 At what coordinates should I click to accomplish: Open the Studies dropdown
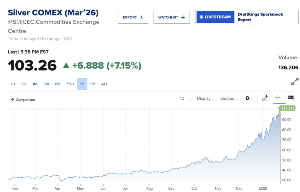(x=229, y=98)
